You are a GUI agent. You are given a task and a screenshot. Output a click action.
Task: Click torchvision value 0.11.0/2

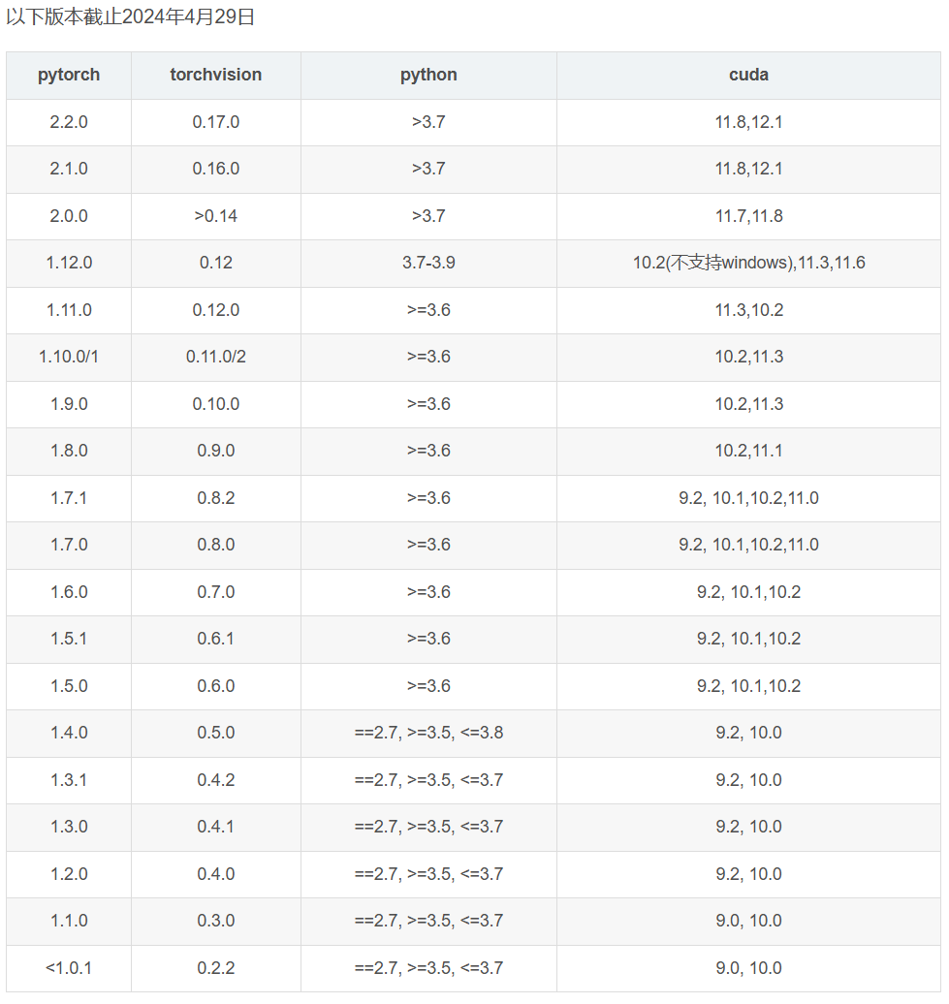216,357
